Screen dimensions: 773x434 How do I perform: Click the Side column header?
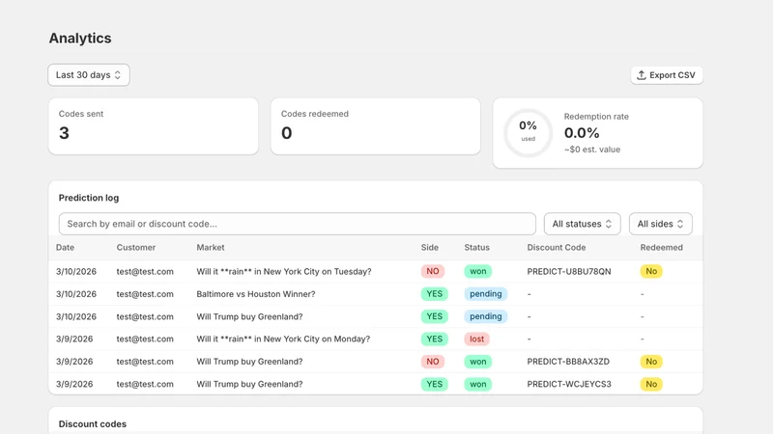pyautogui.click(x=429, y=248)
